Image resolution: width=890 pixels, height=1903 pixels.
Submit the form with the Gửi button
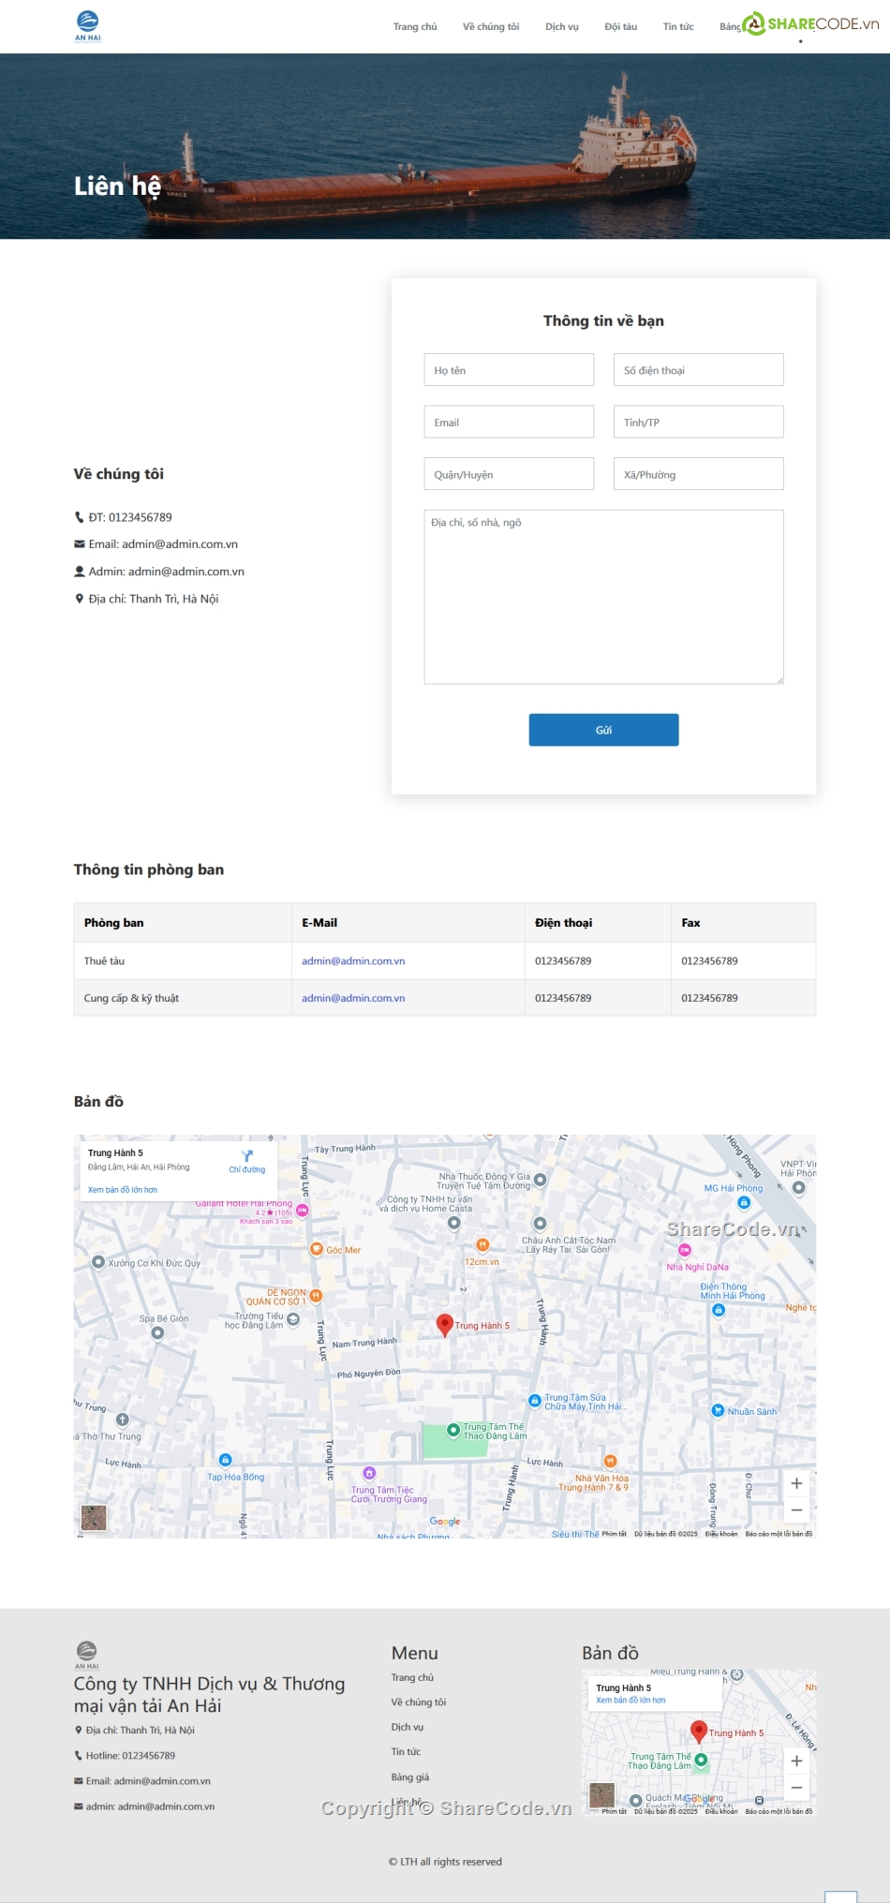pos(604,730)
